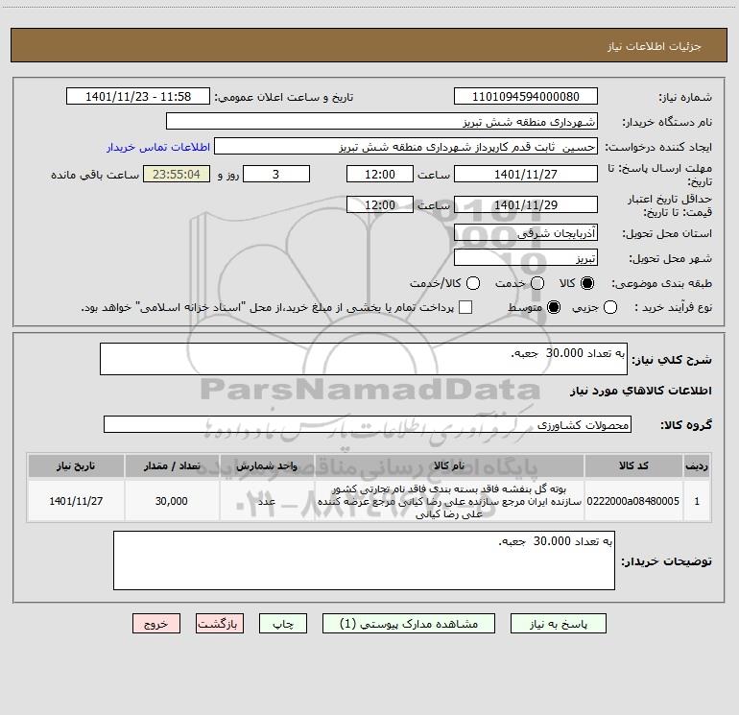This screenshot has width=739, height=715.
Task: Click the خروج exit button
Action: [156, 624]
